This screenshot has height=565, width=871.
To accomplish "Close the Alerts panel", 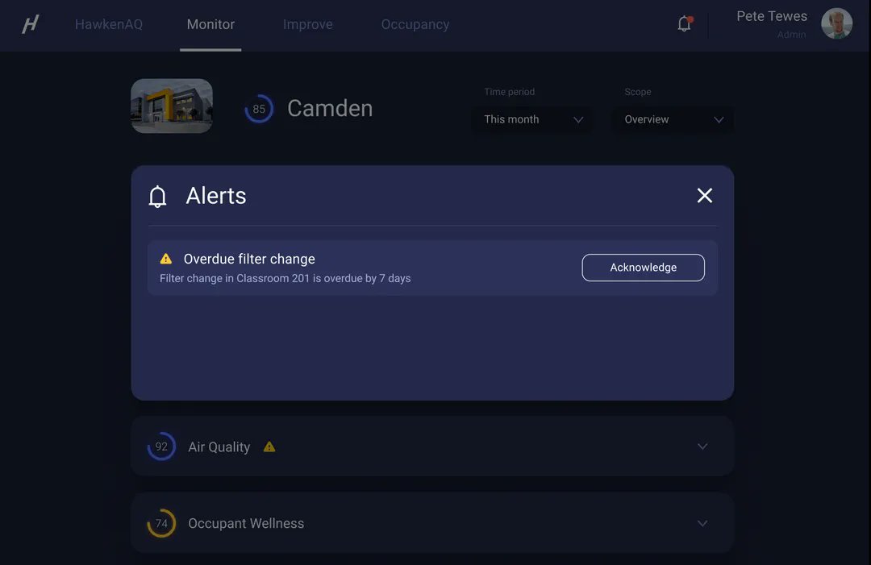I will pyautogui.click(x=704, y=195).
